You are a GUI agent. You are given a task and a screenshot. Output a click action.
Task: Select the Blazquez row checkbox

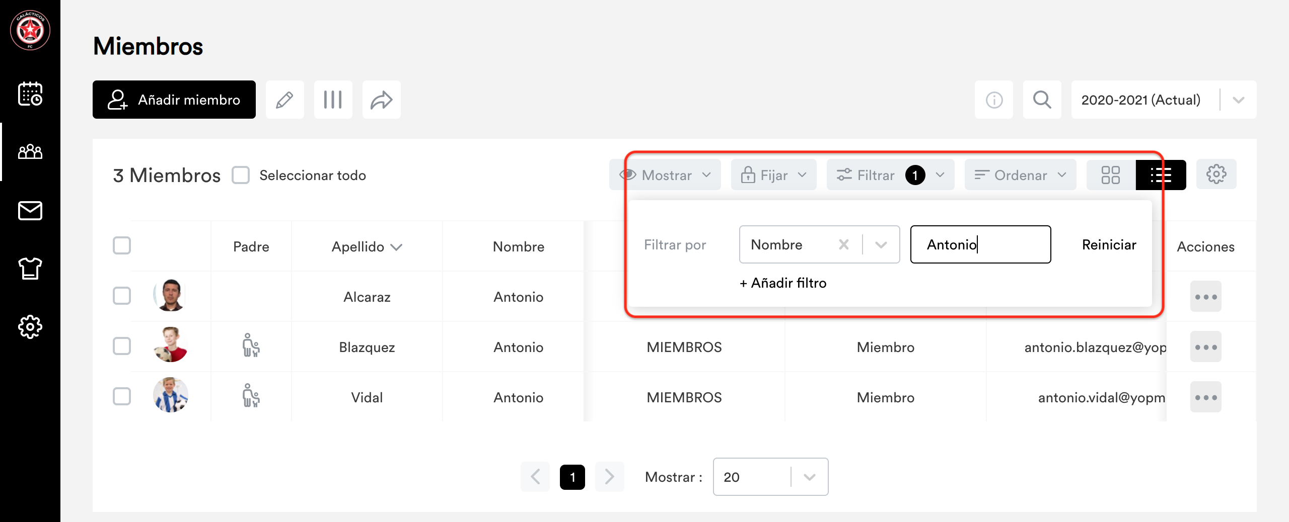[x=122, y=346]
